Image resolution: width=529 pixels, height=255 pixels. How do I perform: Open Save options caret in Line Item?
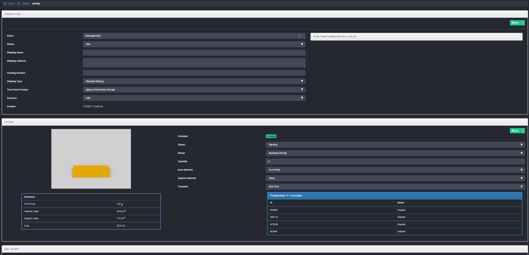tap(523, 131)
